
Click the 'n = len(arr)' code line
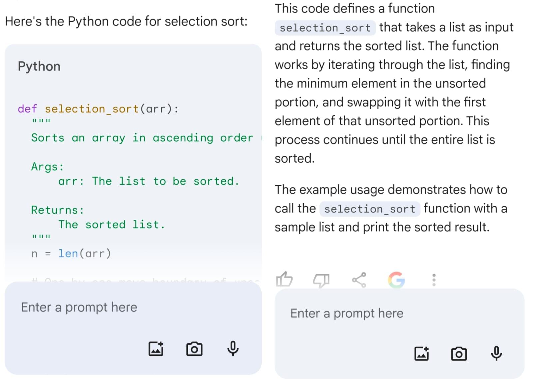click(x=71, y=254)
